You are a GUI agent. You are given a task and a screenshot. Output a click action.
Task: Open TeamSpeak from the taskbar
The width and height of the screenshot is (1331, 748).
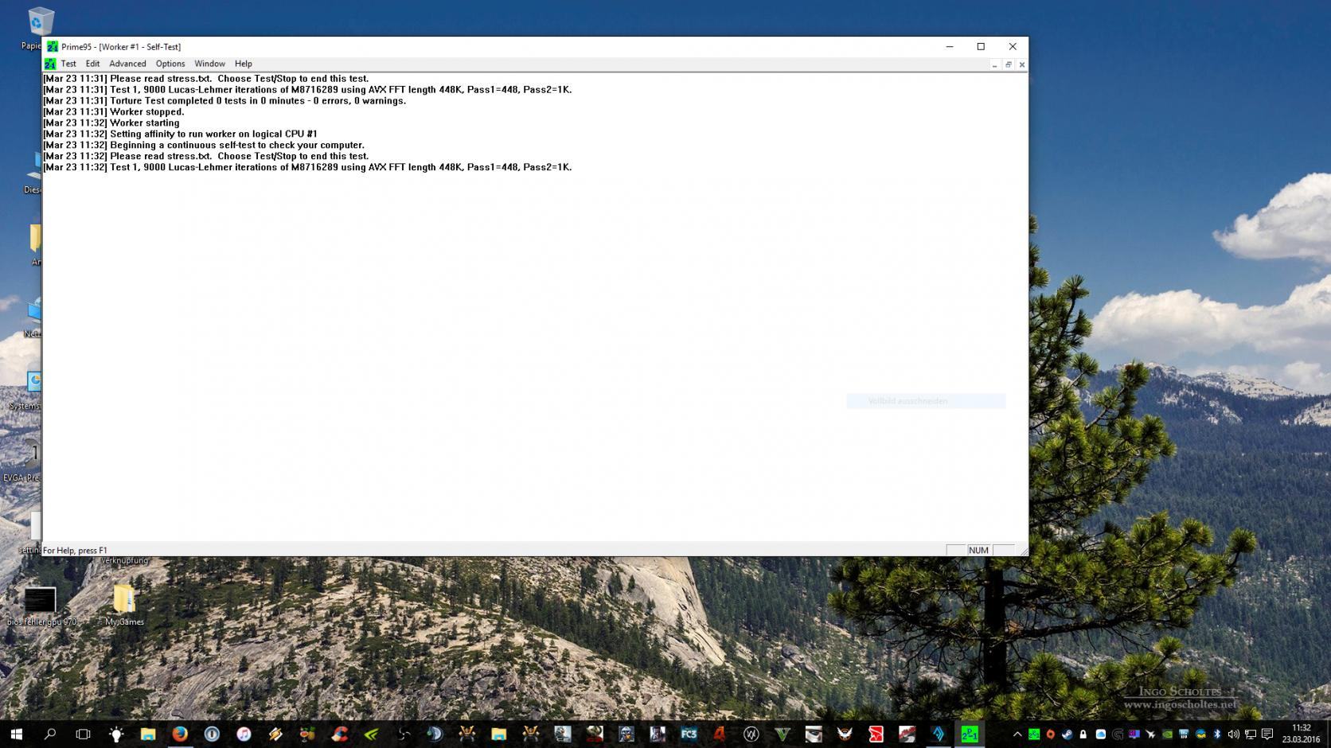[435, 734]
